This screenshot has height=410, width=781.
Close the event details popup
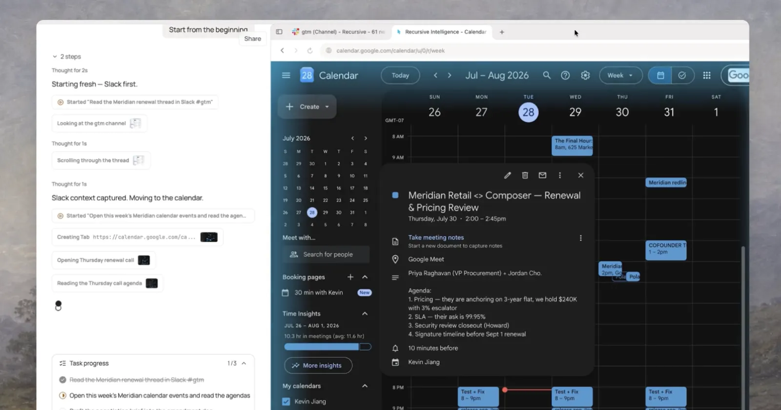point(581,175)
